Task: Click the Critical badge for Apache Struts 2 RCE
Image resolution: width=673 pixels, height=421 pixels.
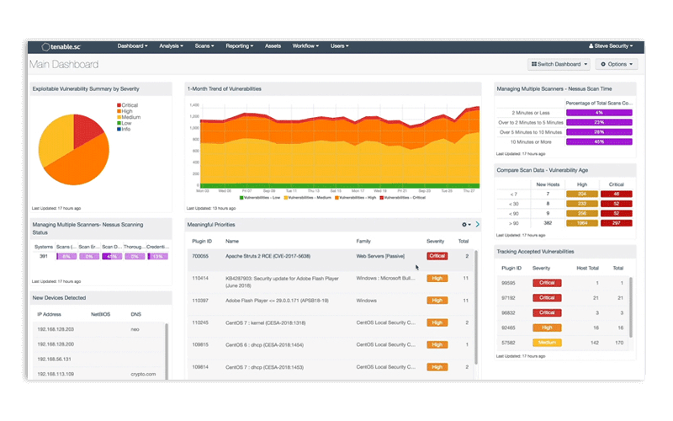Action: click(x=437, y=256)
